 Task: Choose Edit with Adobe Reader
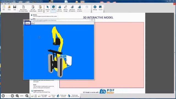point(33,9)
